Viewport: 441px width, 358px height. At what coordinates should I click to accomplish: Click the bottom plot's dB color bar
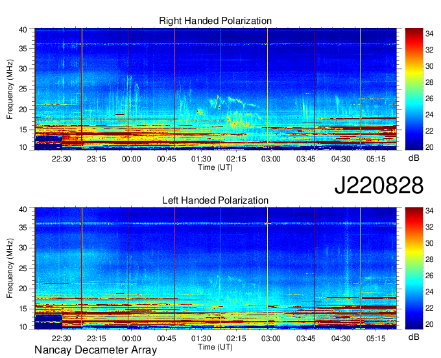414,268
